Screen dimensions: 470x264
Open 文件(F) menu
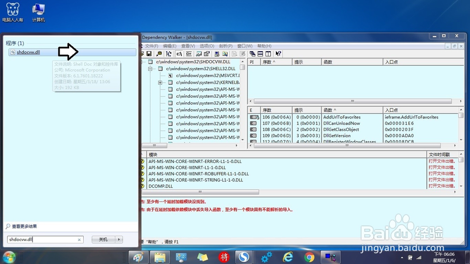pyautogui.click(x=151, y=46)
